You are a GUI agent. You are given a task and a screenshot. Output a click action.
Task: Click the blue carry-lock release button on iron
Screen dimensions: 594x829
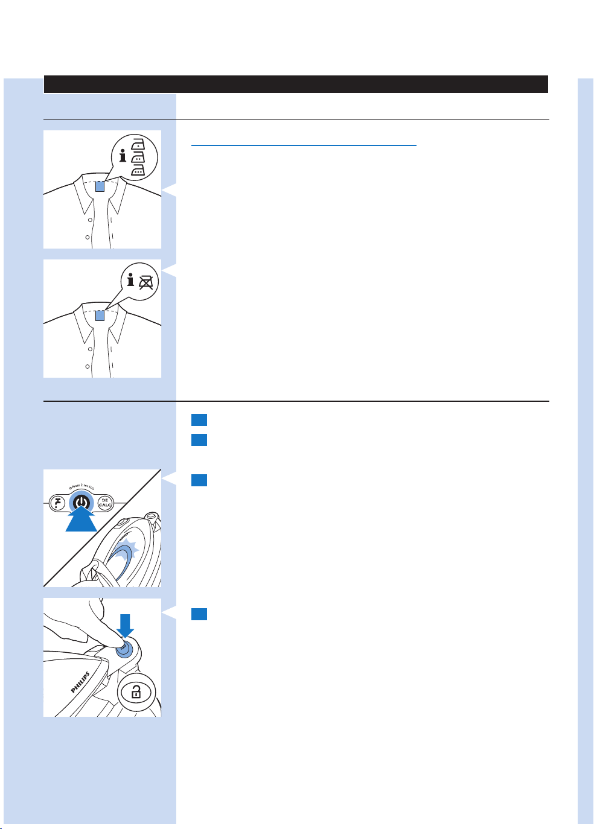pos(124,650)
